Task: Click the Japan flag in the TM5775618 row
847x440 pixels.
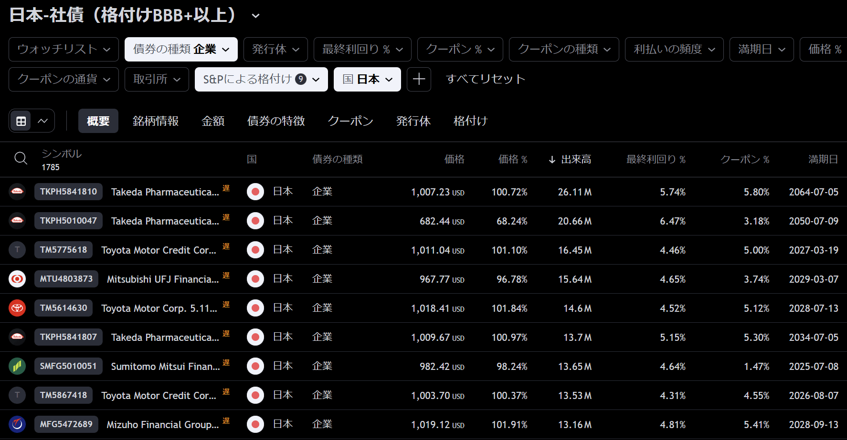Action: (255, 250)
